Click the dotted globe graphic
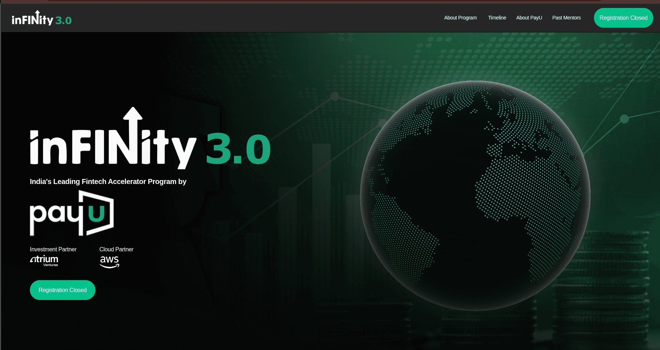Image resolution: width=660 pixels, height=350 pixels. pos(475,196)
